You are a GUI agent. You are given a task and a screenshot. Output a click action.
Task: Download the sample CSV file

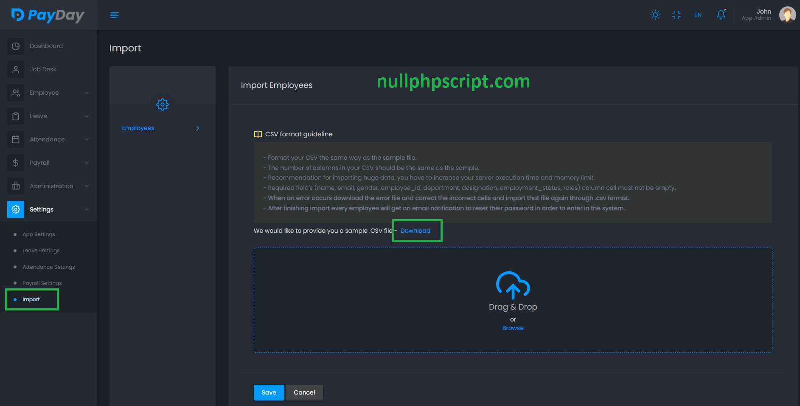click(x=415, y=231)
